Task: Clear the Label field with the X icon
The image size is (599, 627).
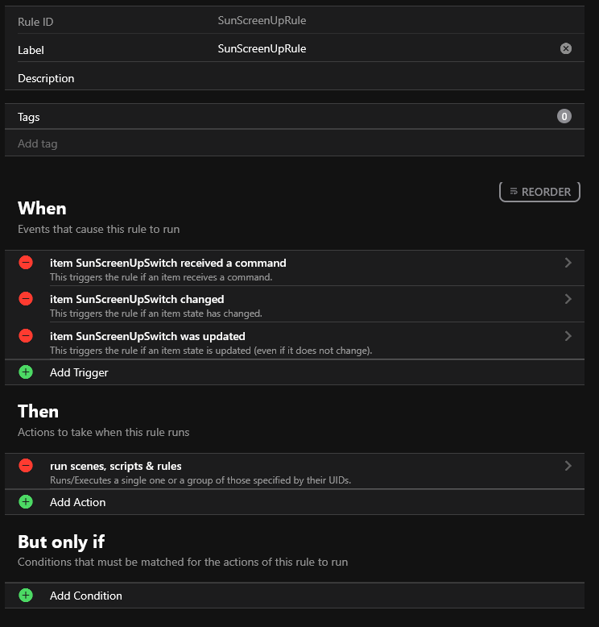Action: (x=566, y=48)
